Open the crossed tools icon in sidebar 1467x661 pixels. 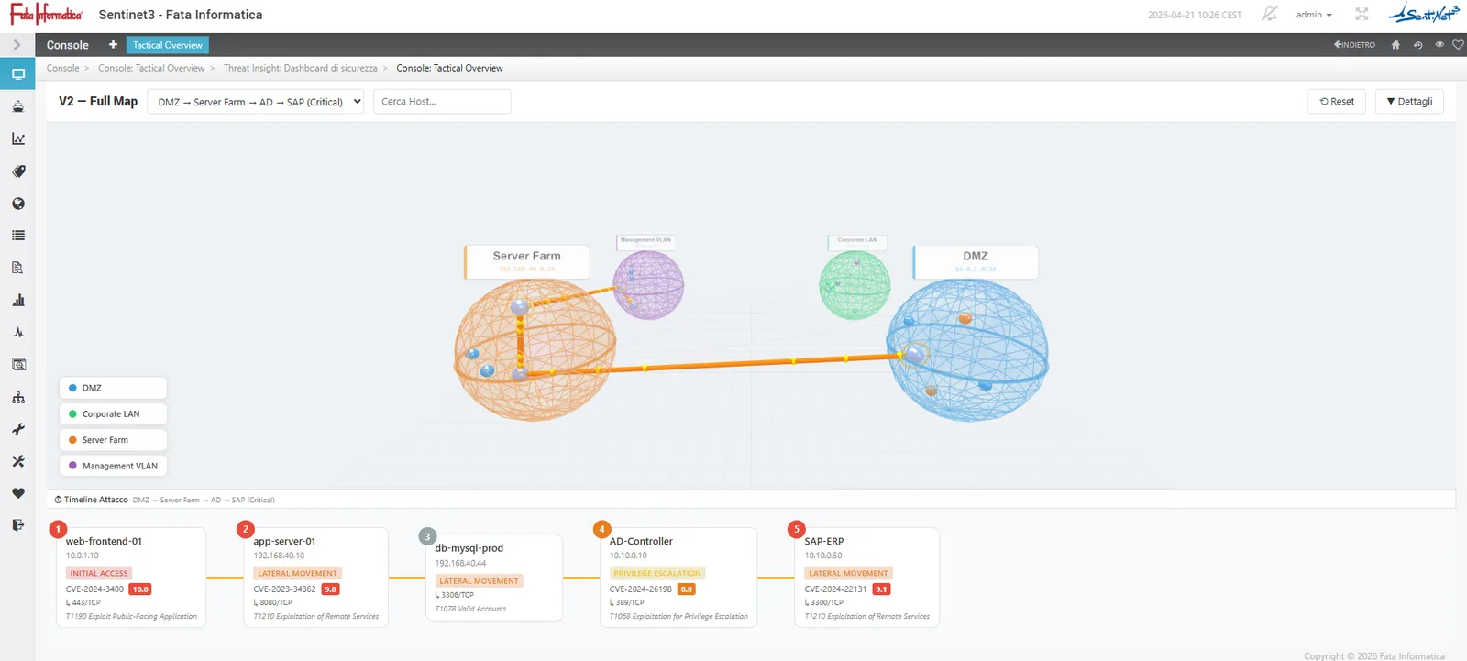[x=17, y=461]
